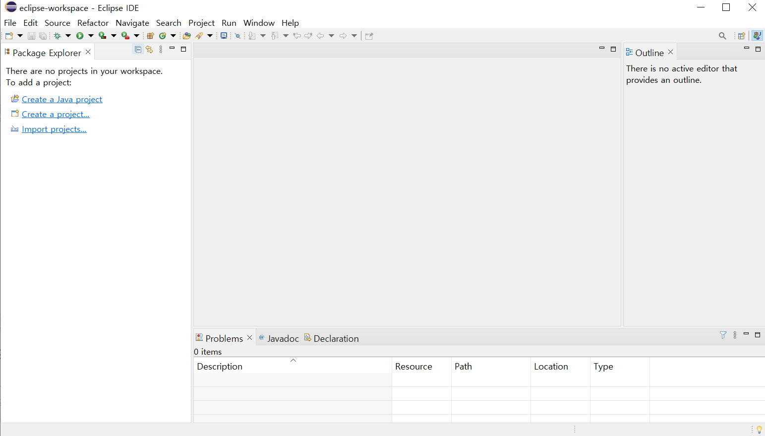This screenshot has height=436, width=765.
Task: Open the Help menu
Action: click(x=290, y=23)
